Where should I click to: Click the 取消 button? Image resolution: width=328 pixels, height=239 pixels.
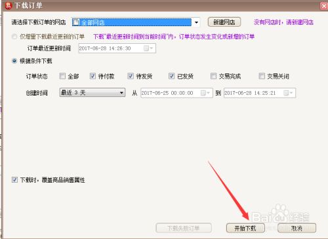pos(297,228)
